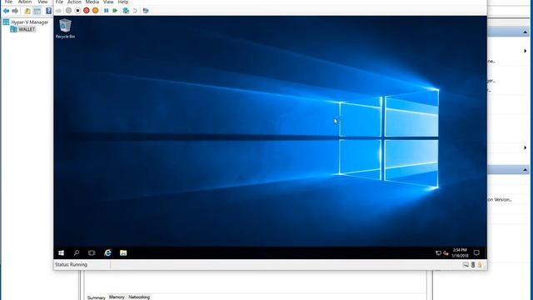
Task: Open Task View in the guest taskbar
Action: pyautogui.click(x=92, y=252)
